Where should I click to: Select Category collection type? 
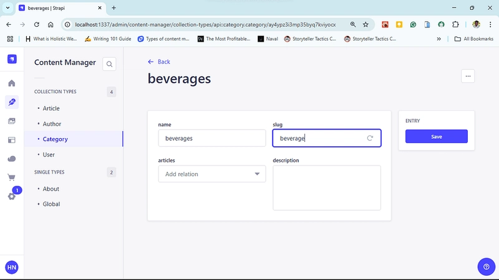point(56,139)
